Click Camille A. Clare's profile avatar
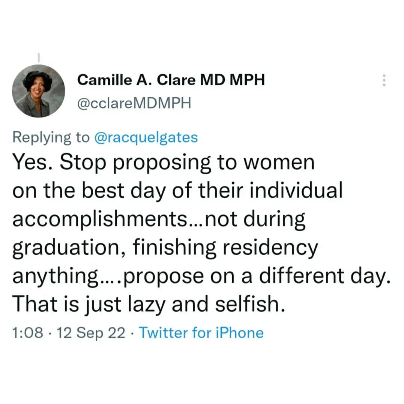 click(38, 91)
